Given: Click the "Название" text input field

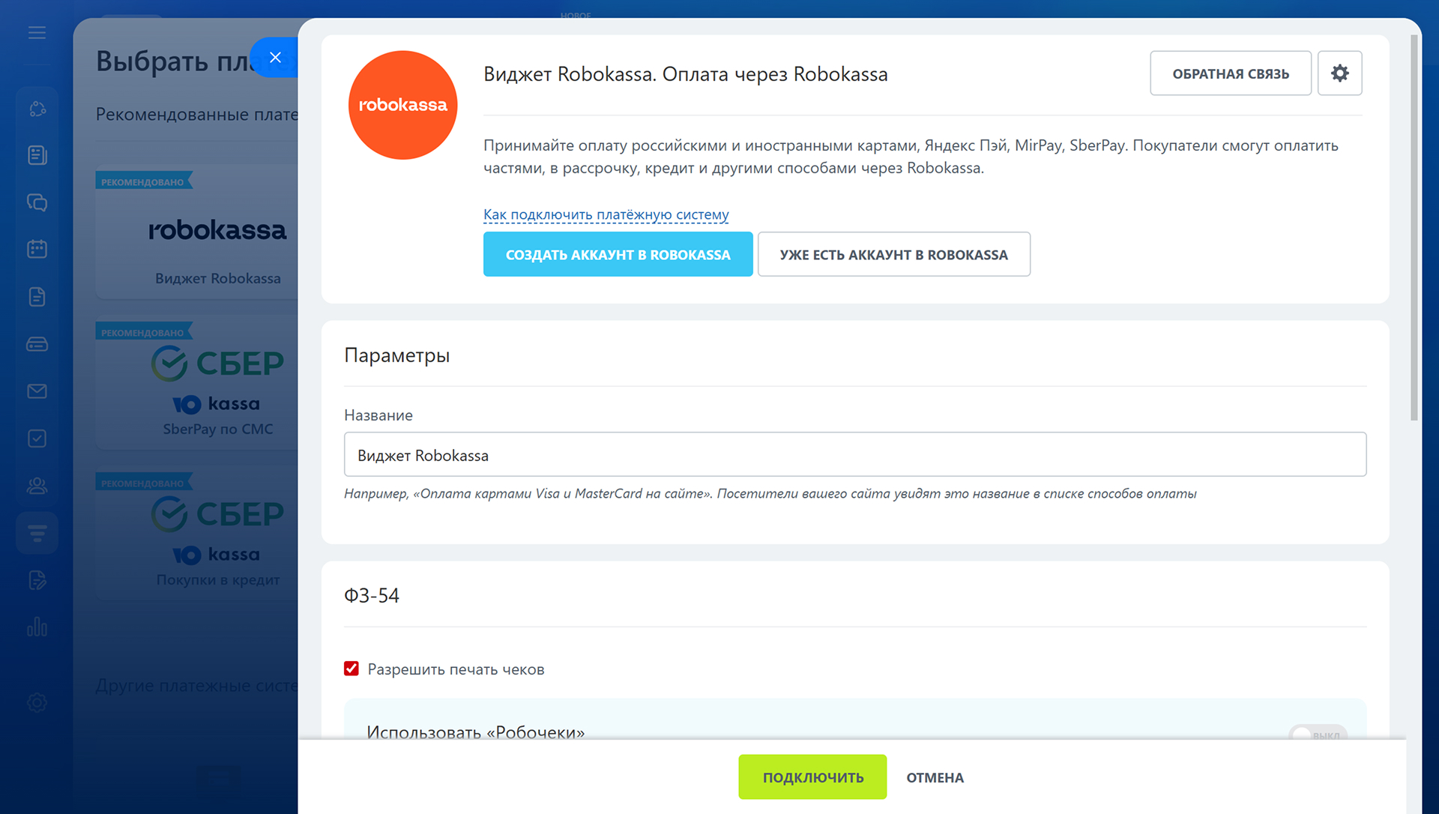Looking at the screenshot, I should 854,454.
